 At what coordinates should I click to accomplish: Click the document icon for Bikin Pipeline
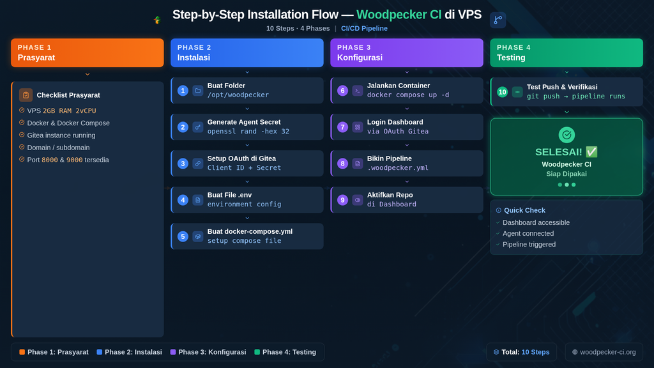(x=358, y=164)
